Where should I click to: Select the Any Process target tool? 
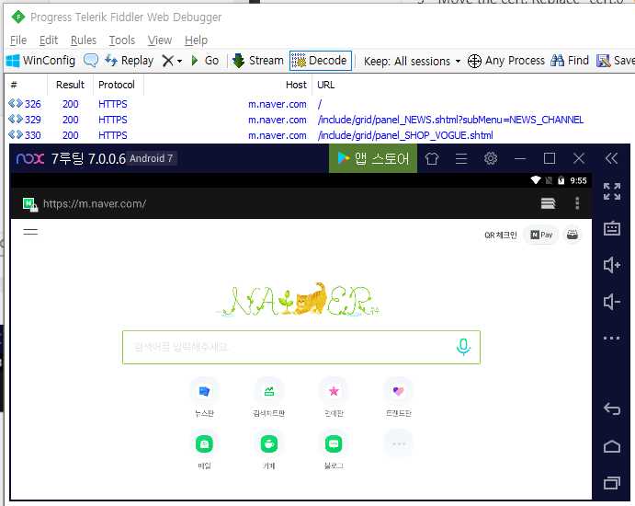tap(506, 61)
